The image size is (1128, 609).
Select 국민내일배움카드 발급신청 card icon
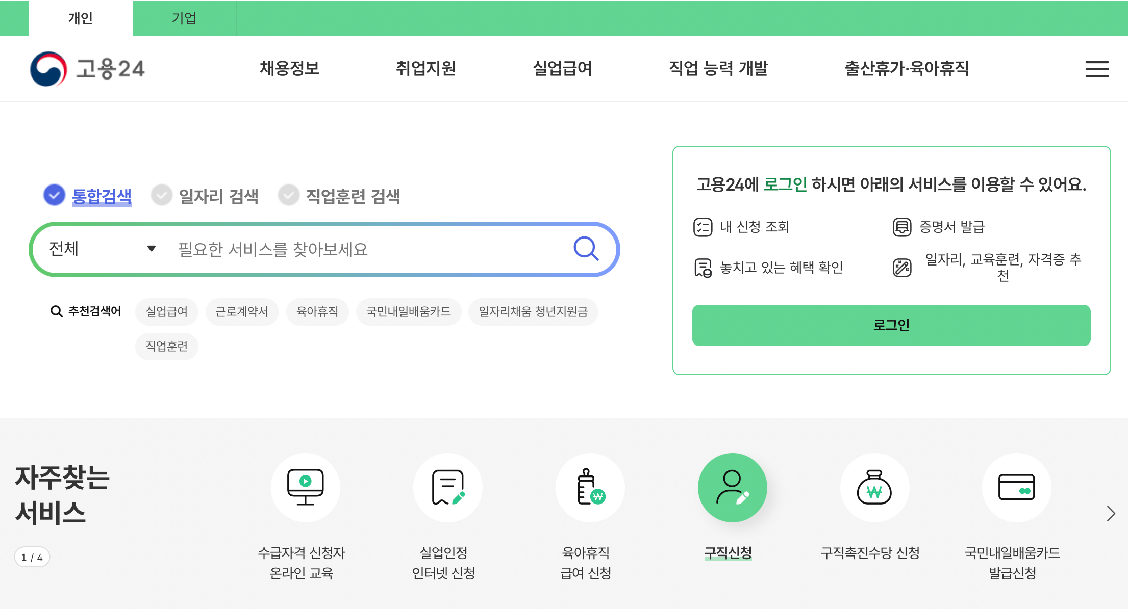1016,487
